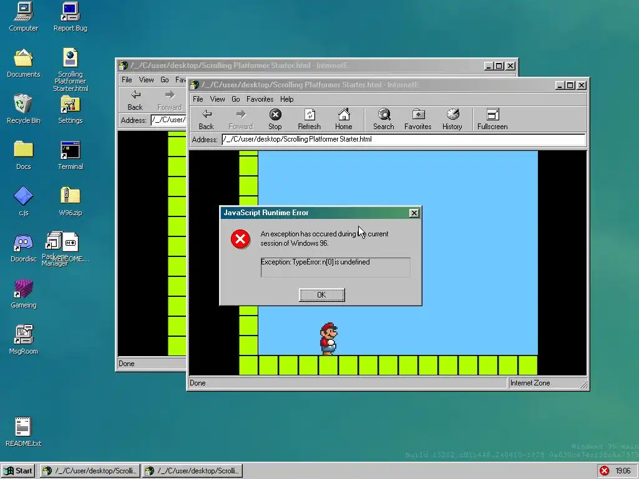Click the Mario character sprite
Image resolution: width=639 pixels, height=479 pixels.
tap(328, 339)
